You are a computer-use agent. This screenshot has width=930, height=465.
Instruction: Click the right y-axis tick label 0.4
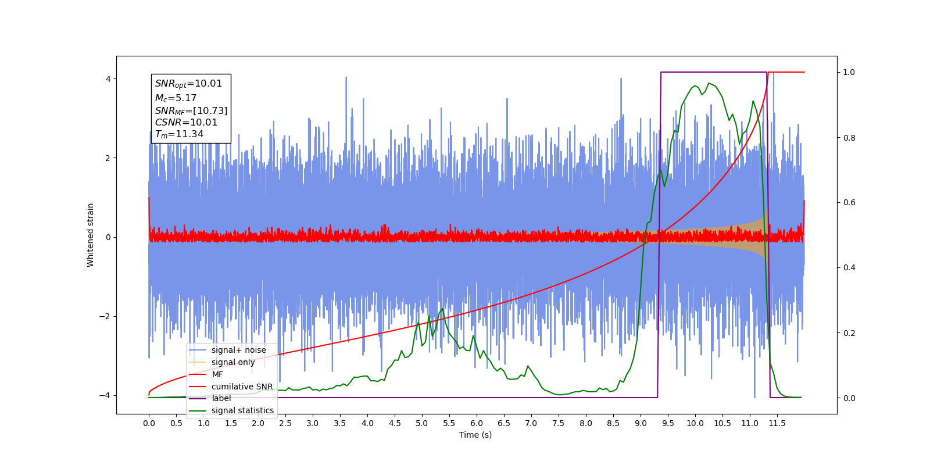click(x=849, y=267)
